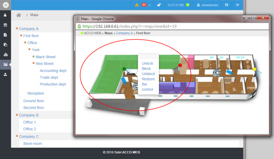The height and width of the screenshot is (159, 274).
Task: Collapse the York tree bullet
Action: point(29,49)
